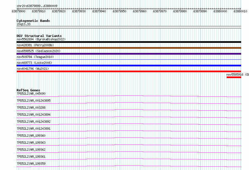Image resolution: width=249 pixels, height=170 pixels.
Task: Open variant label nsv509784 (Teague2010)
Action: click(35, 57)
